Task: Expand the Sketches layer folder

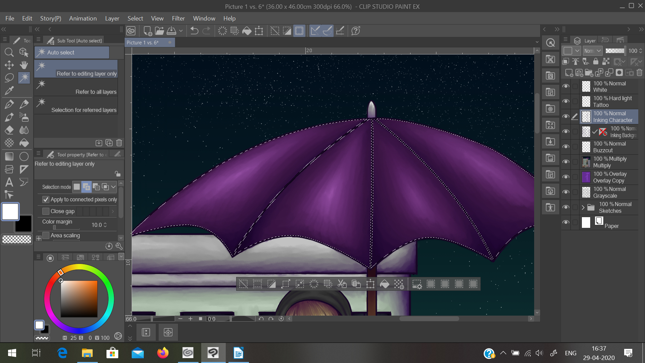Action: pyautogui.click(x=583, y=207)
